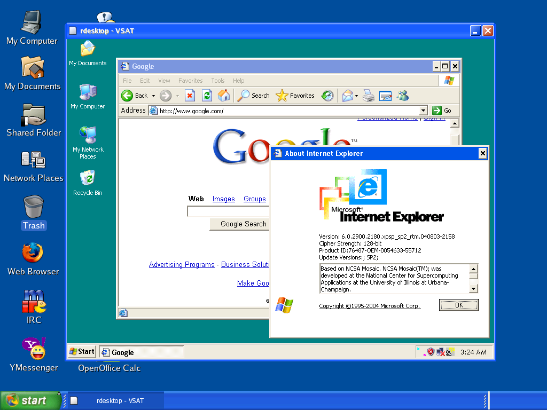Refresh the Google page with the Refresh icon
Image resolution: width=547 pixels, height=410 pixels.
click(x=207, y=96)
